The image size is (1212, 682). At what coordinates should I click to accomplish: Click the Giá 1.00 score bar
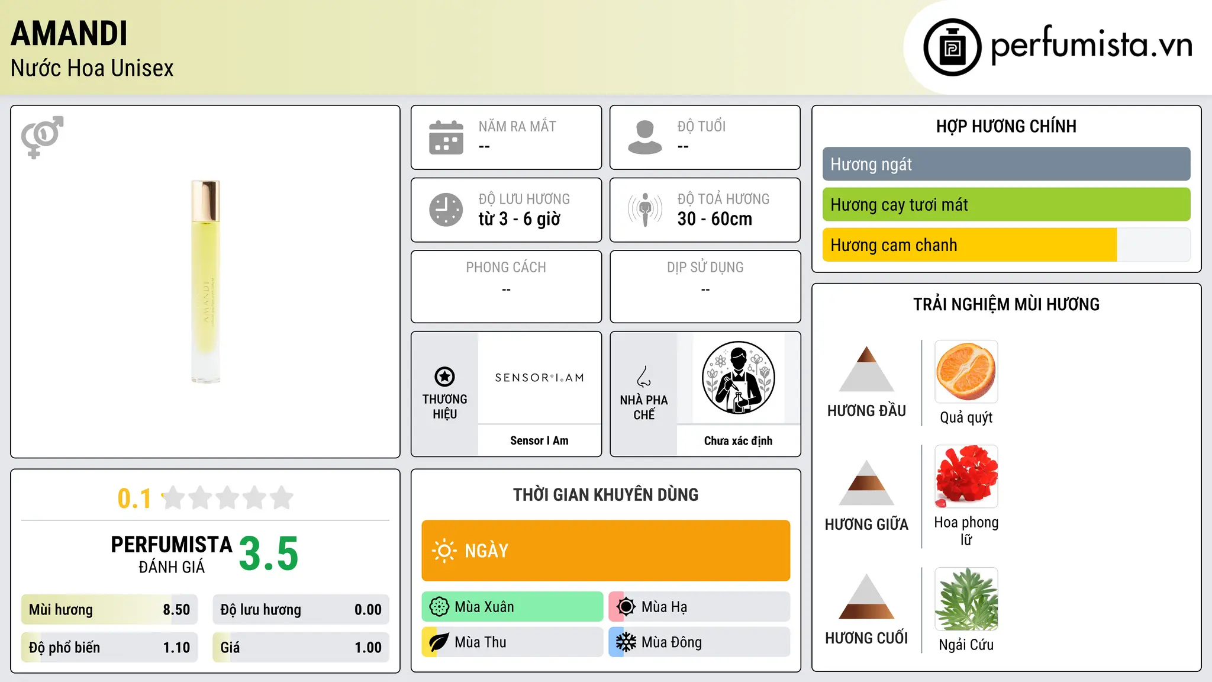point(301,648)
